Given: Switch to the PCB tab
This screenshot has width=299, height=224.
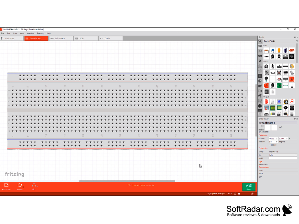Looking at the screenshot, I should [x=86, y=38].
